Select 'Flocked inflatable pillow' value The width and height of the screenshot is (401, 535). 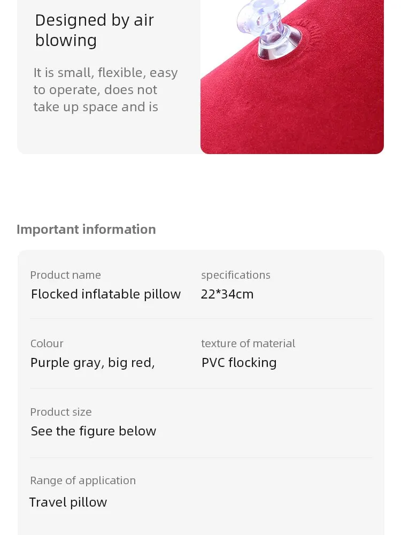106,294
